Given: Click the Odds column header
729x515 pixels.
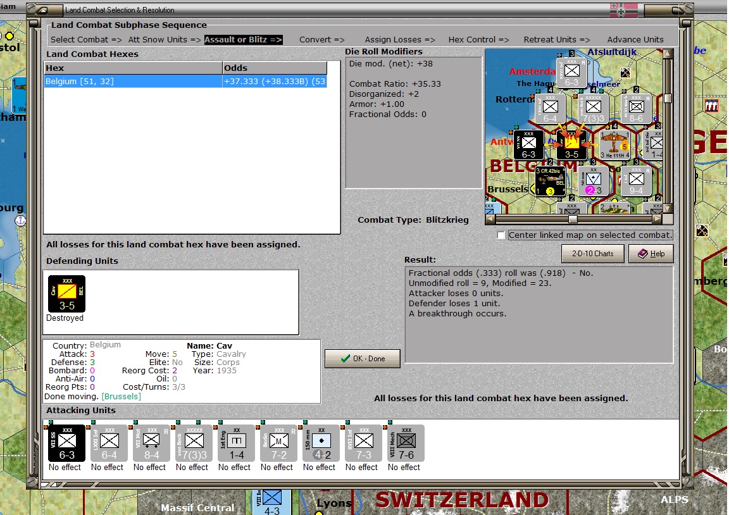Looking at the screenshot, I should click(275, 68).
